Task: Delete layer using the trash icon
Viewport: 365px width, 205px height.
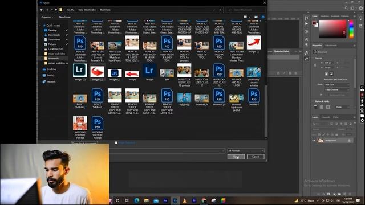Action: click(x=350, y=194)
